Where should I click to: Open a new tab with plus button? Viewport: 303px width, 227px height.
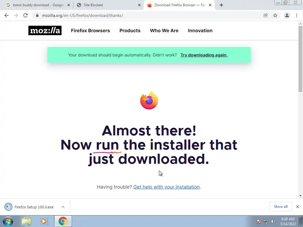221,5
